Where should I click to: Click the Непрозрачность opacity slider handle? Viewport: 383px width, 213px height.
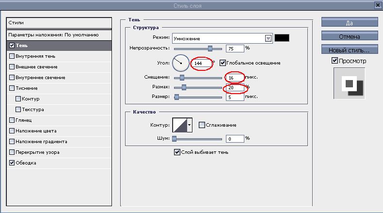pyautogui.click(x=210, y=49)
